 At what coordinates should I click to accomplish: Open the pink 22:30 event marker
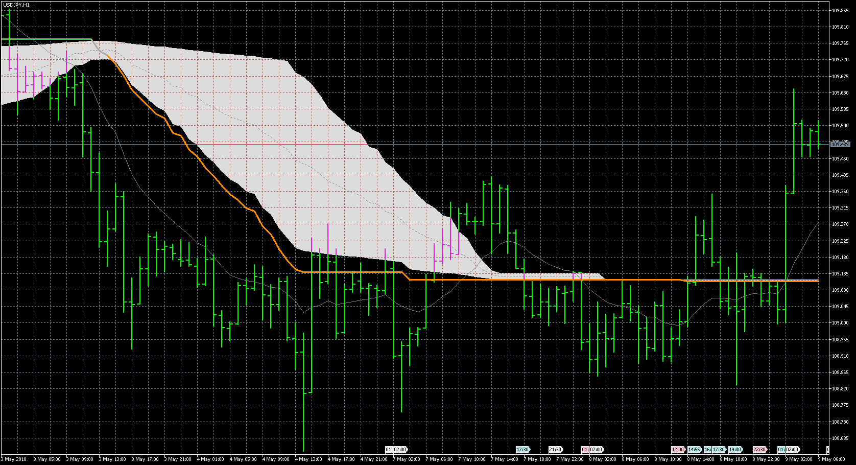click(x=760, y=450)
